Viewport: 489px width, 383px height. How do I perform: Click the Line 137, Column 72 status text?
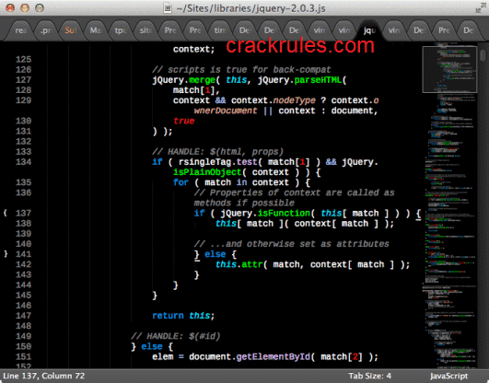43,376
